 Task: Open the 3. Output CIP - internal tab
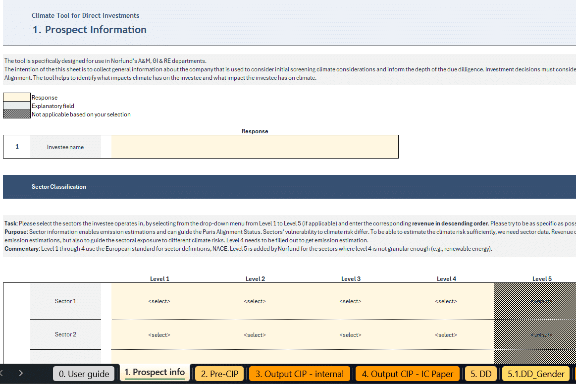(299, 374)
